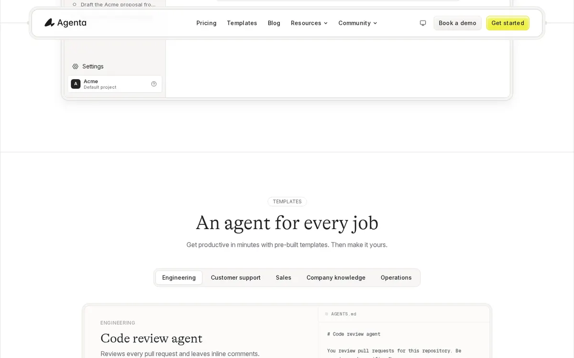Click the AGENTS.md file tab label

[343, 314]
